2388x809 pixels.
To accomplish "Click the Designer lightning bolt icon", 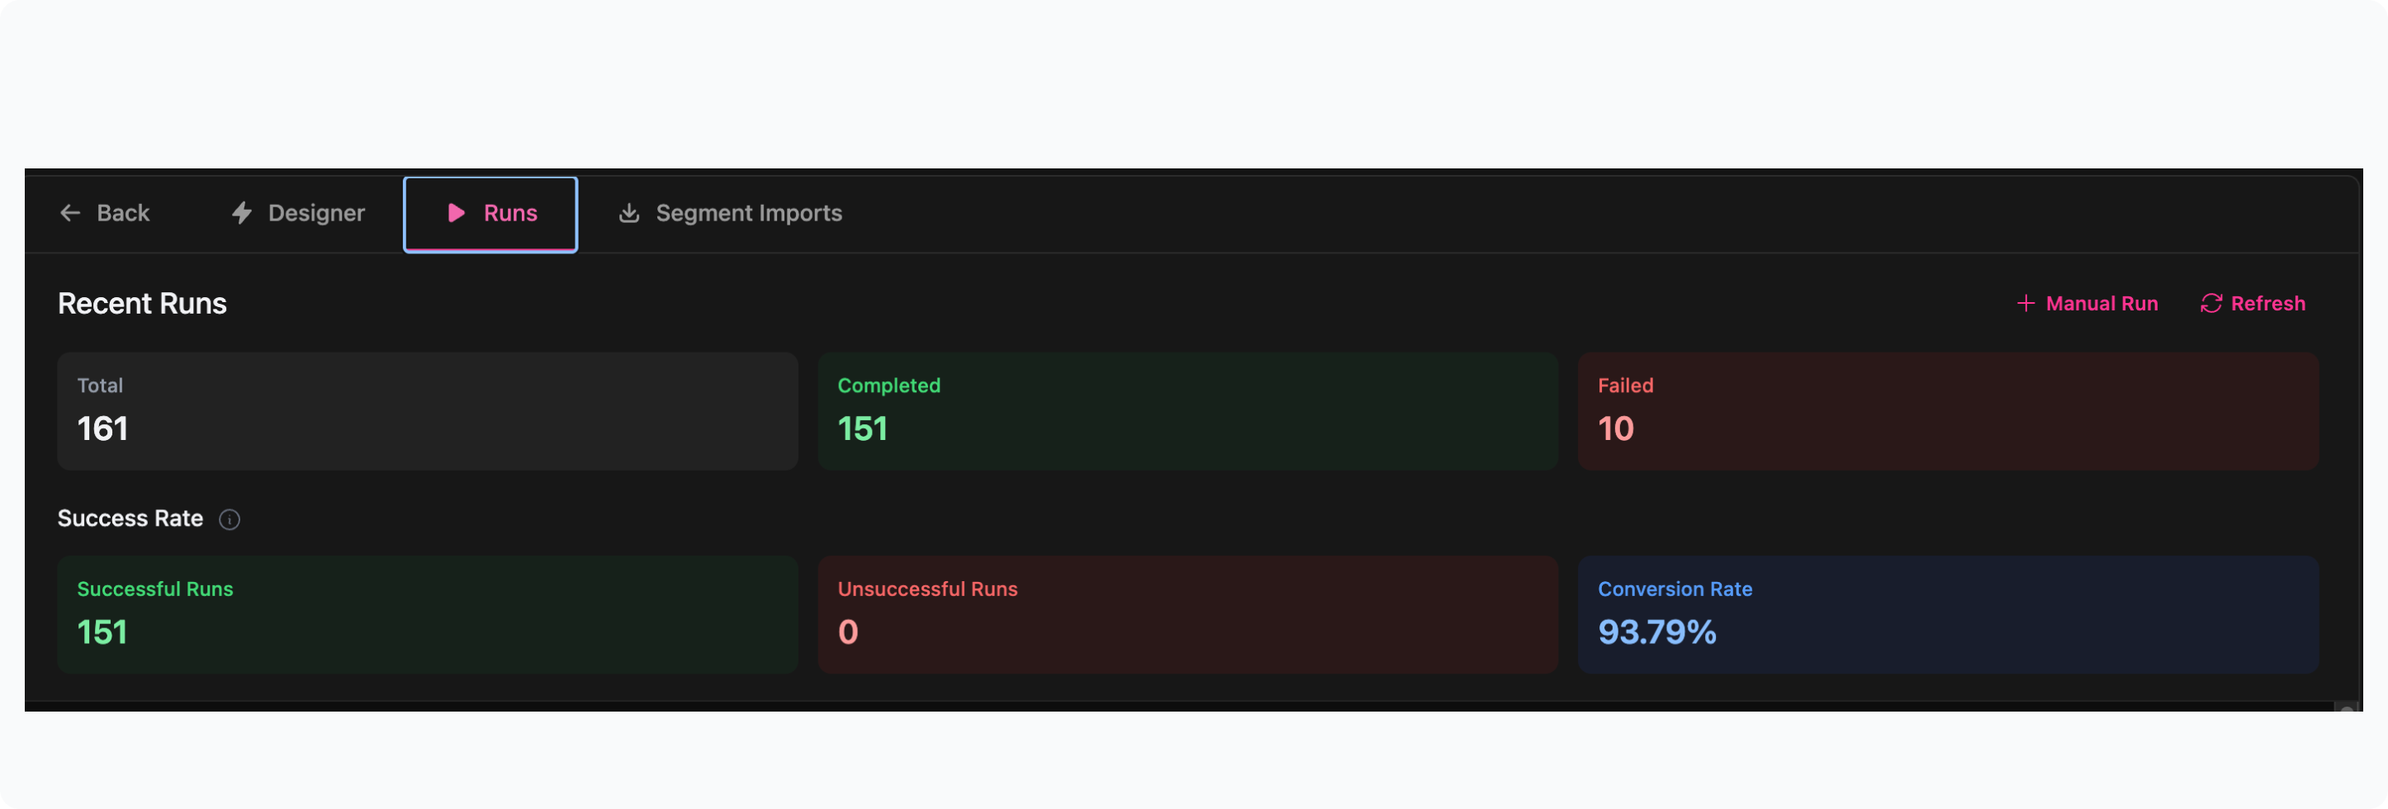I will [x=242, y=213].
